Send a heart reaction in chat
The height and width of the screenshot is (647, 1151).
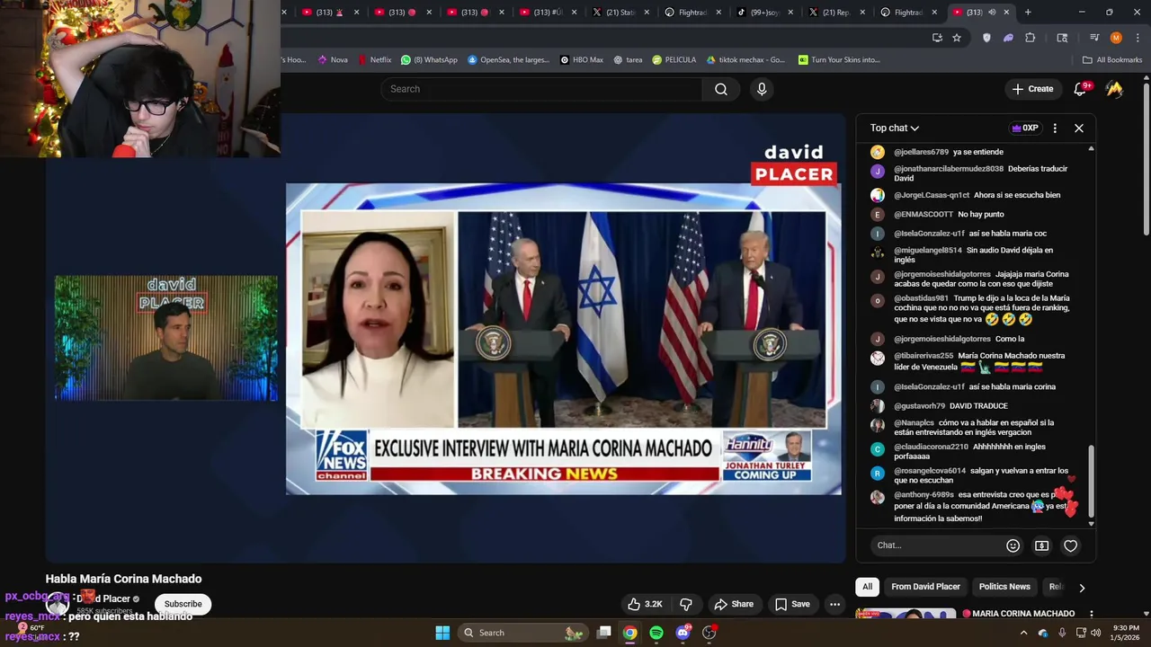(x=1070, y=545)
